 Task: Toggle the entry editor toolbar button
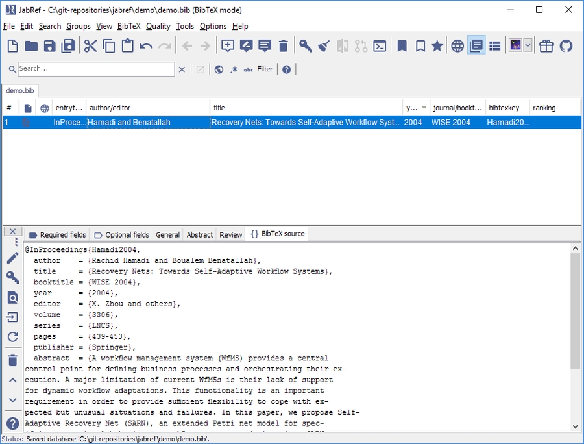pos(478,45)
